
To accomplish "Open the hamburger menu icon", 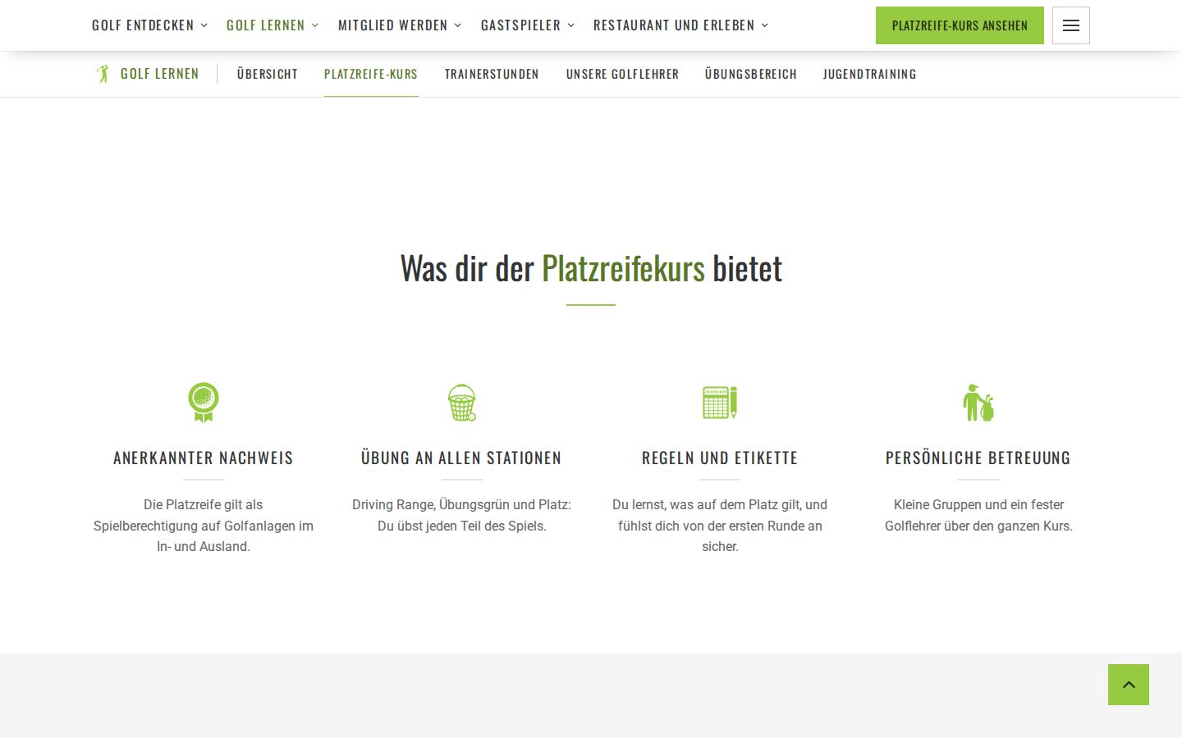I will (1070, 25).
